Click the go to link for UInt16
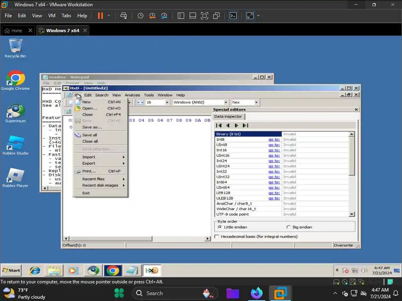 coord(274,156)
